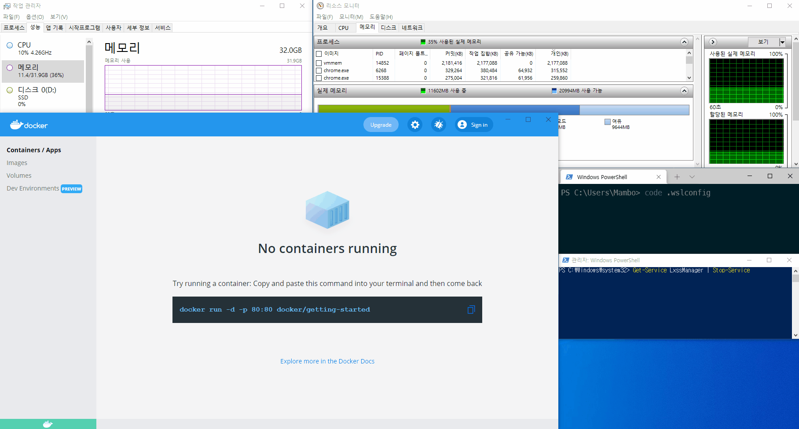
Task: Copy the docker run command
Action: coord(471,310)
